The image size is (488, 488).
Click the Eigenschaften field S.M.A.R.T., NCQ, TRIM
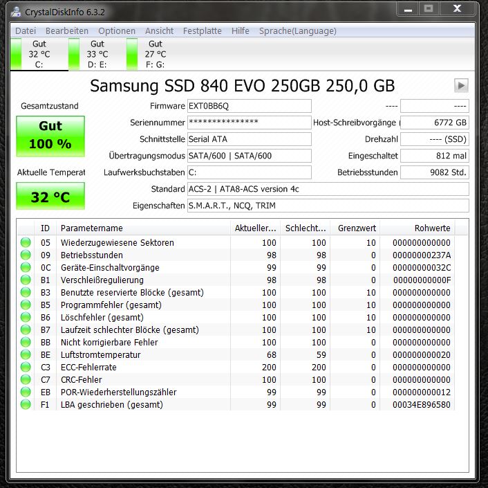[x=328, y=206]
